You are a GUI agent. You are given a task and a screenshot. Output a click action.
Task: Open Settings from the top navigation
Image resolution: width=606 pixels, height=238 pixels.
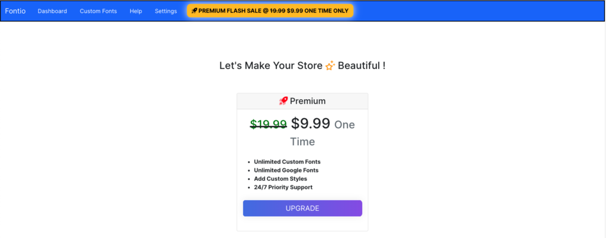click(166, 11)
